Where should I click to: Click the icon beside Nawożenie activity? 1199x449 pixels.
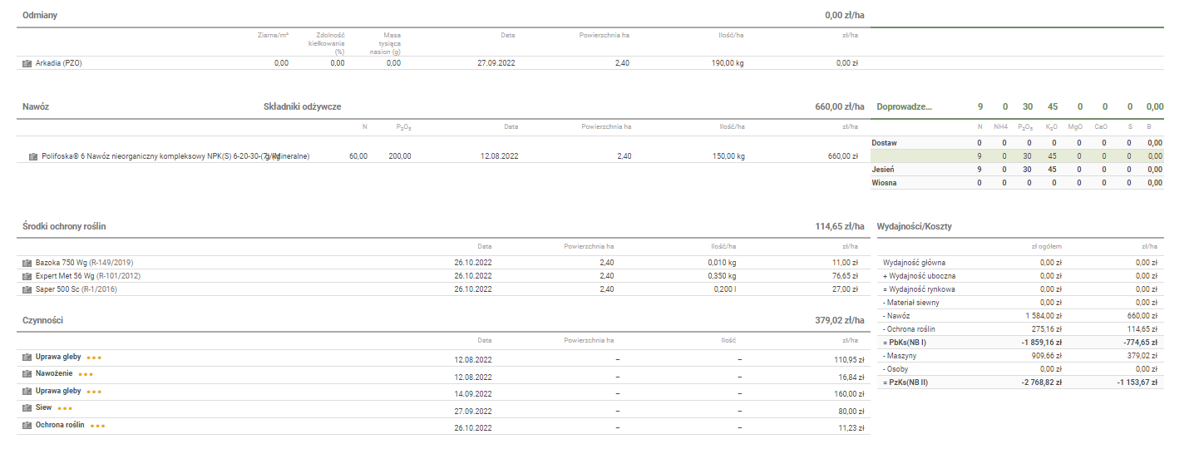click(27, 374)
